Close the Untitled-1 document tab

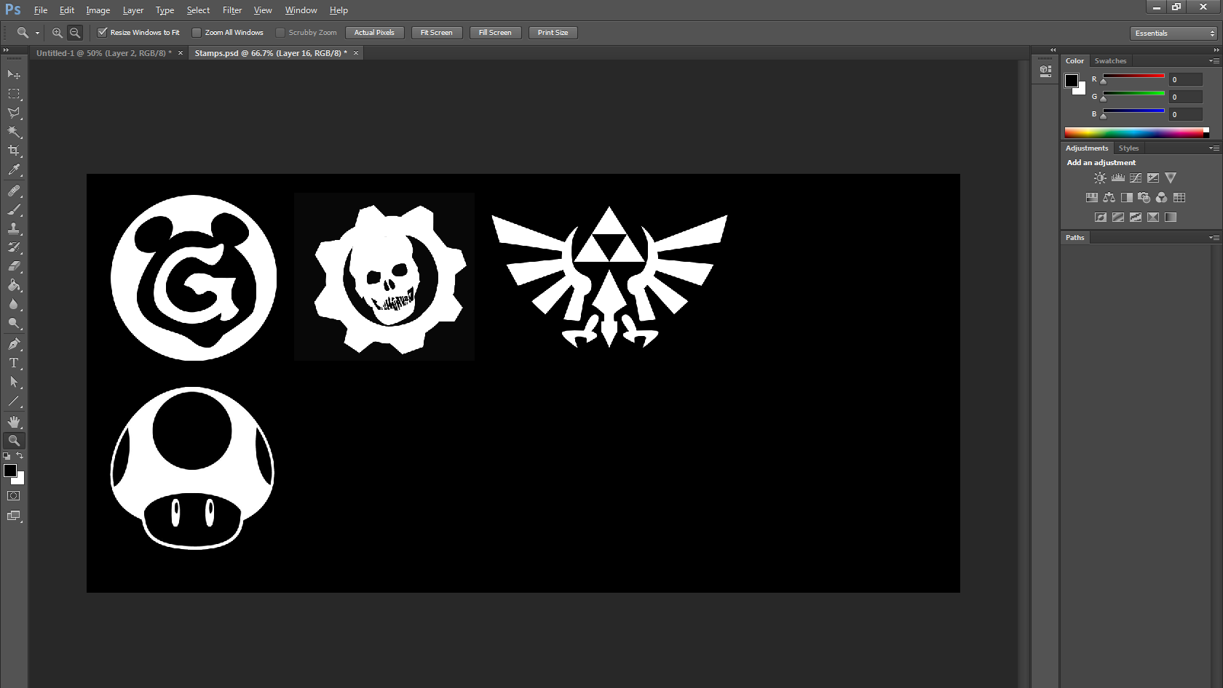(x=181, y=53)
